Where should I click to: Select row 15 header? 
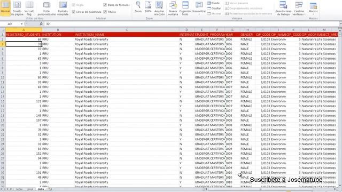[3, 101]
